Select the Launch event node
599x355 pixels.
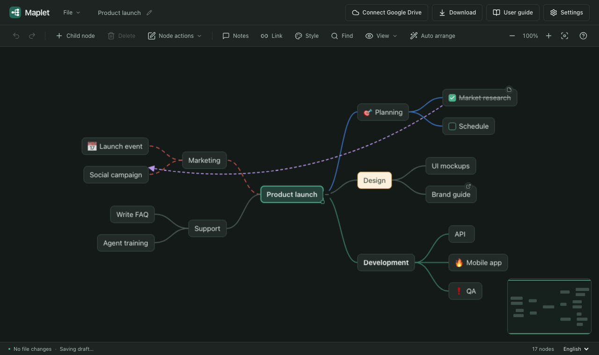click(x=115, y=146)
